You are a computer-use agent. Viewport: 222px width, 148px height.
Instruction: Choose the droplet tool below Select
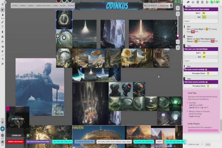(3, 15)
